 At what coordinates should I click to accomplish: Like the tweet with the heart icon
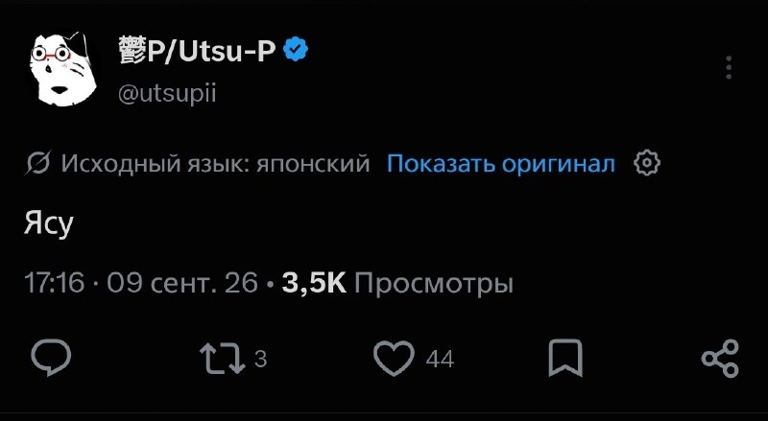tap(394, 359)
